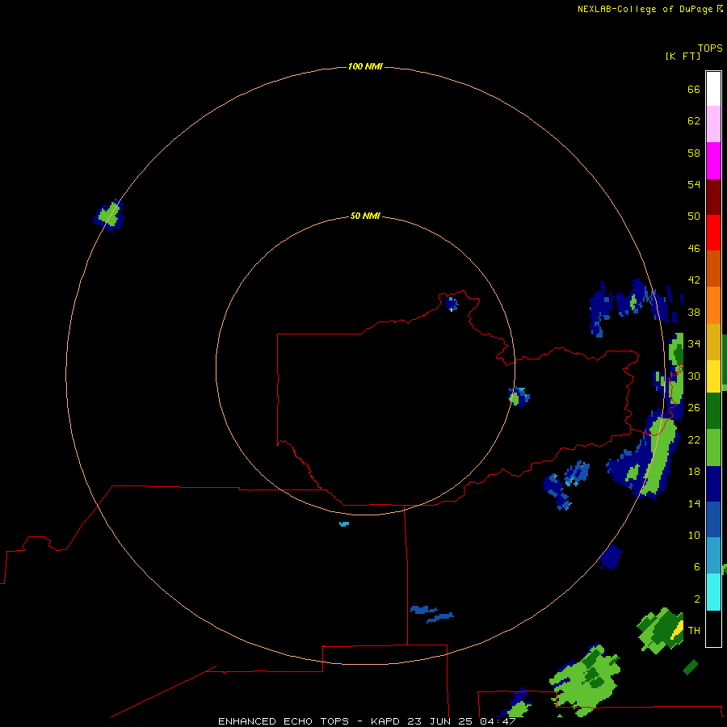Click the dark green 30 kft legend swatch
The image size is (727, 727).
pos(713,410)
